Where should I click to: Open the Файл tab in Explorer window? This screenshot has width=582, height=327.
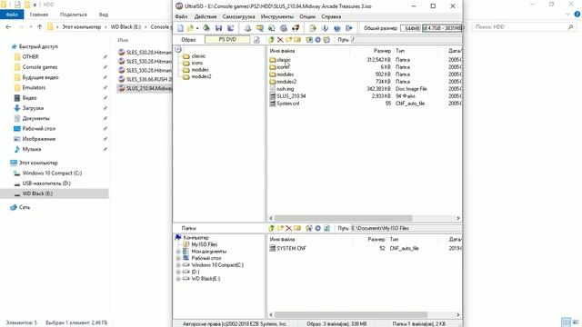(x=12, y=15)
